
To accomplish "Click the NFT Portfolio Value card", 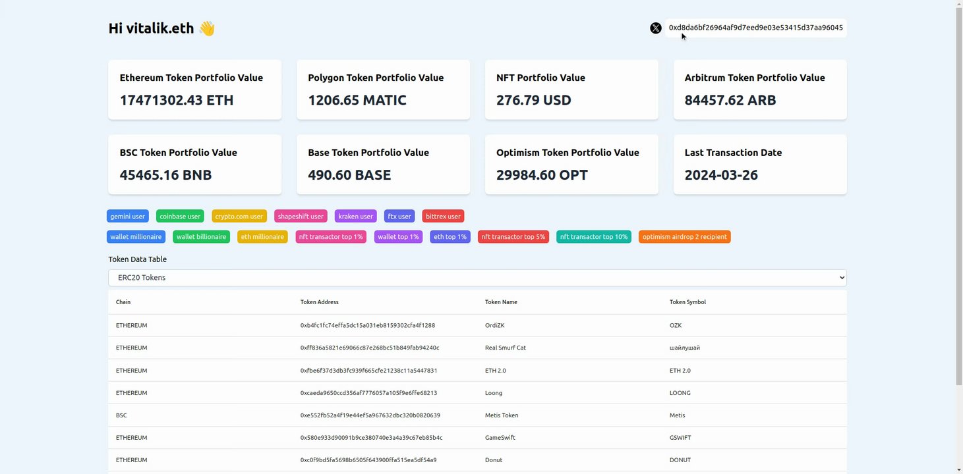I will click(x=571, y=90).
